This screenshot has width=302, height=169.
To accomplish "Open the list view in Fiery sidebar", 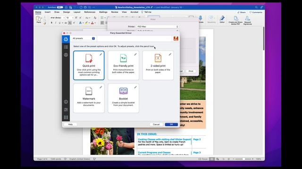I will pyautogui.click(x=66, y=47).
